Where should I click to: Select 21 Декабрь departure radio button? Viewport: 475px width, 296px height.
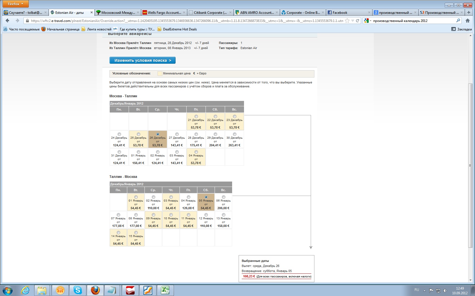coord(196,116)
